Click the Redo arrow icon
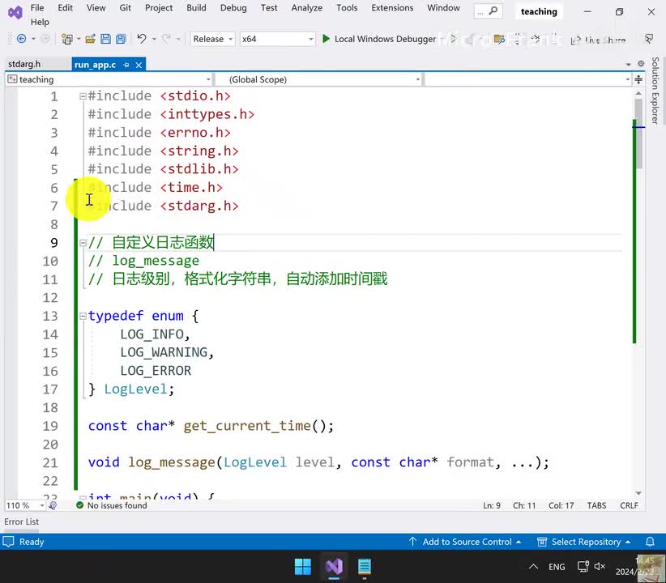This screenshot has width=666, height=583. click(x=167, y=39)
